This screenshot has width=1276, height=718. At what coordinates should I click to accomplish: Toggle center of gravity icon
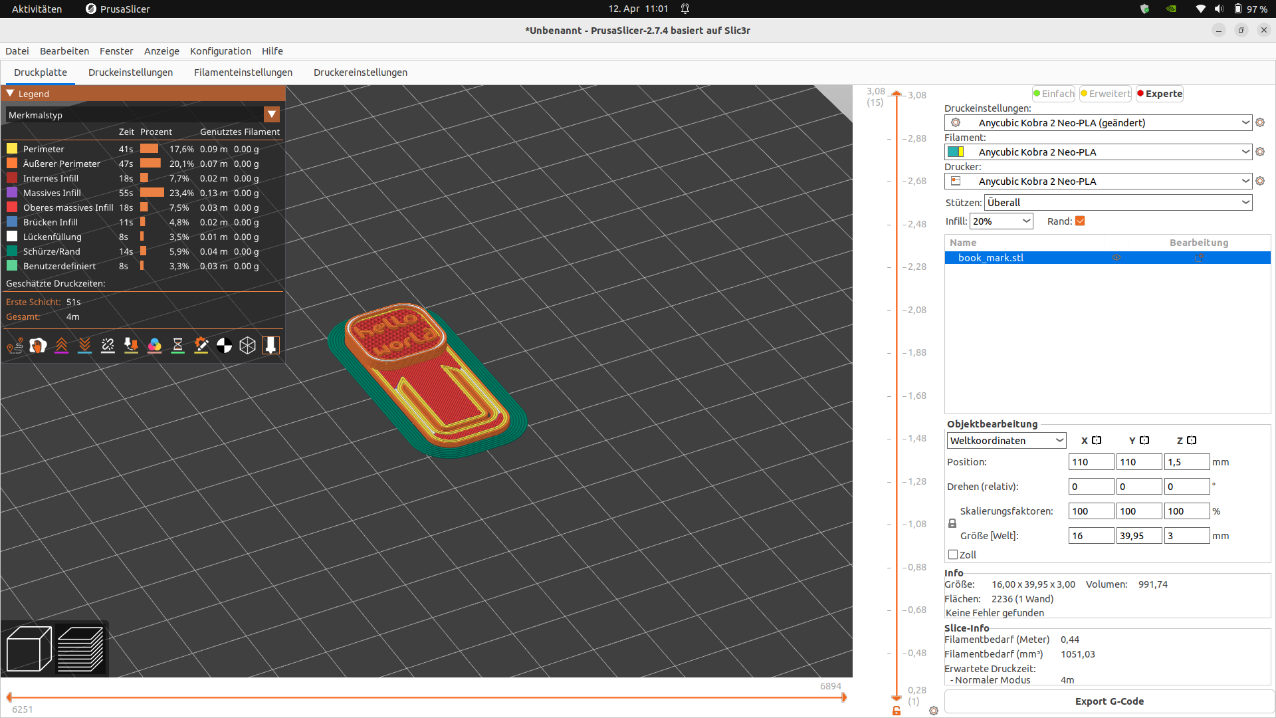pyautogui.click(x=224, y=346)
